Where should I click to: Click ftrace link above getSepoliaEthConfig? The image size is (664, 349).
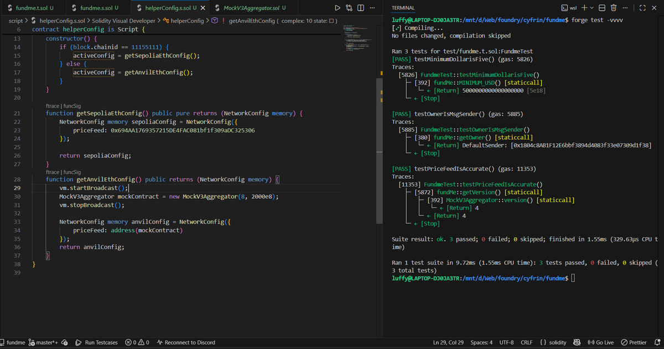pos(53,105)
